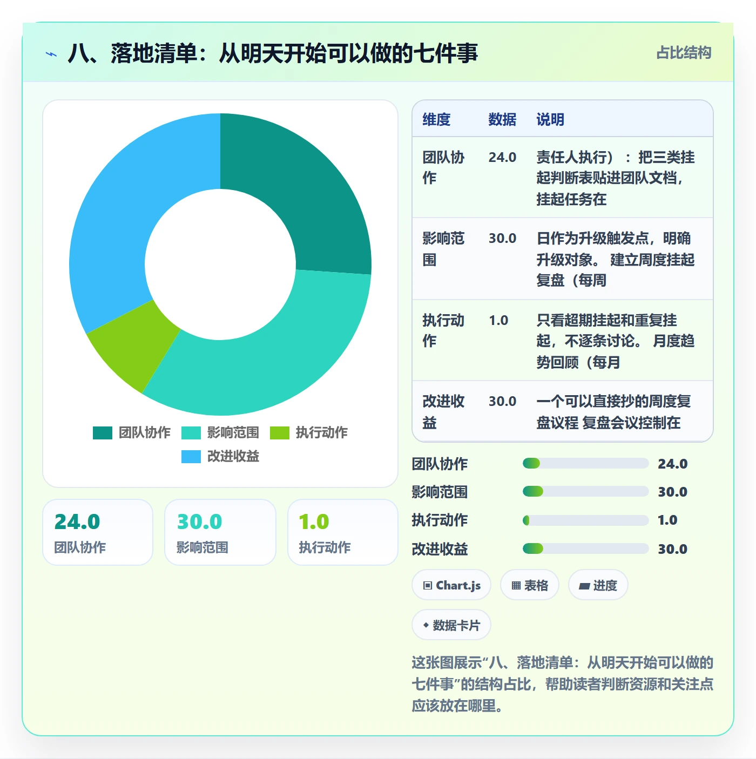Click description starting 日作为升级触发点
This screenshot has width=756, height=759.
tap(616, 259)
